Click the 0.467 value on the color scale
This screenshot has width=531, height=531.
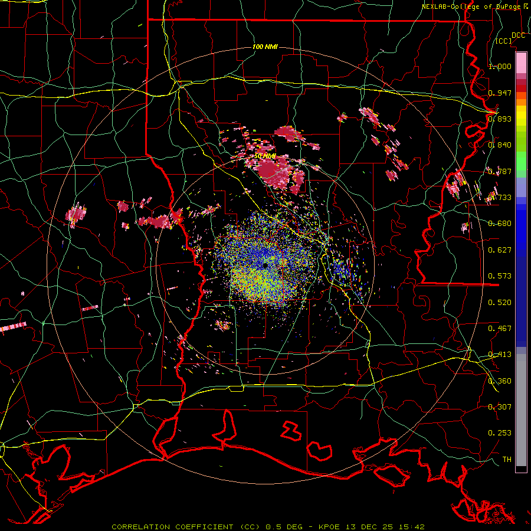click(500, 329)
